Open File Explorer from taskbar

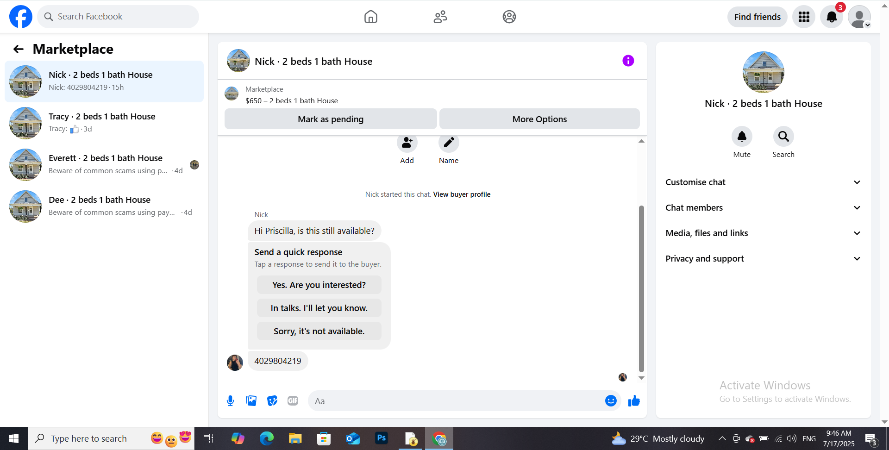pos(295,438)
